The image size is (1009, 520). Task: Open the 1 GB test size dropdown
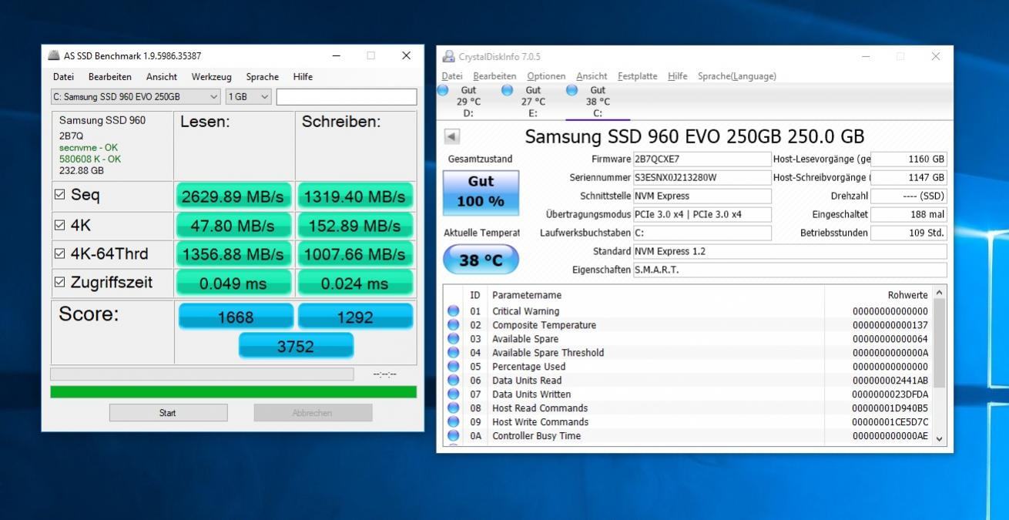[248, 97]
